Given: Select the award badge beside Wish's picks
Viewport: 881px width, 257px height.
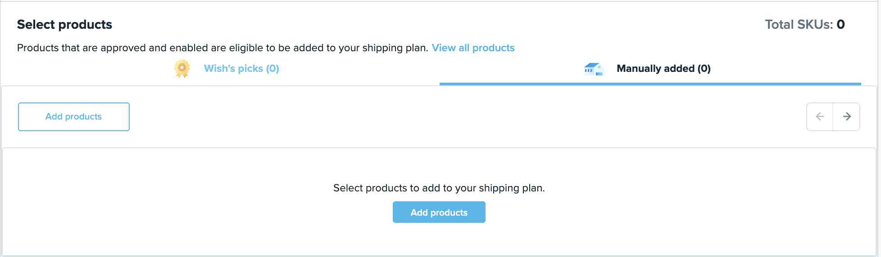Looking at the screenshot, I should 182,69.
